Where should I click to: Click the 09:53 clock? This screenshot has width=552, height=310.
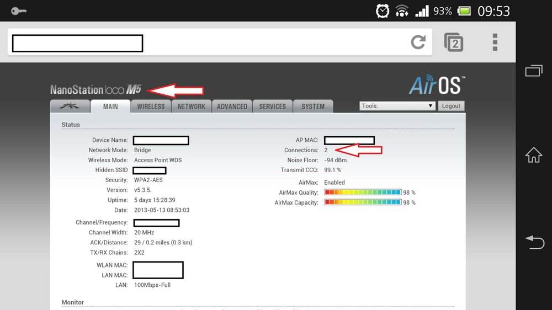pos(493,11)
